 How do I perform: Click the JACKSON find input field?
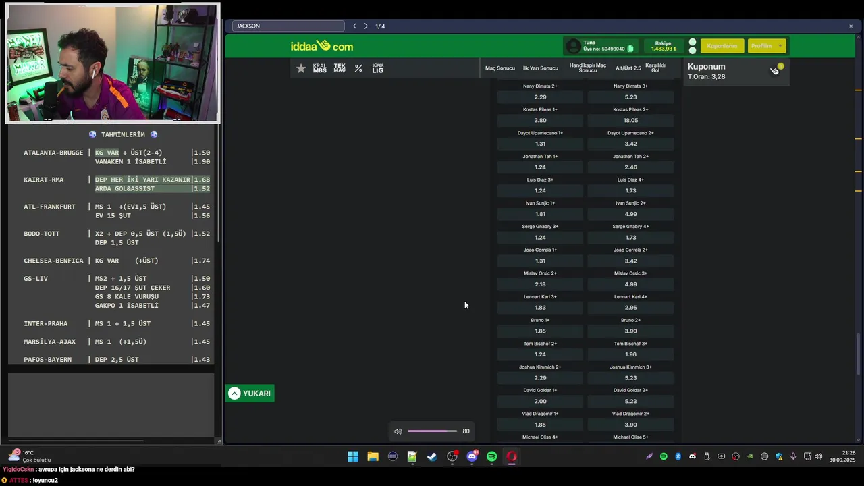pyautogui.click(x=288, y=26)
